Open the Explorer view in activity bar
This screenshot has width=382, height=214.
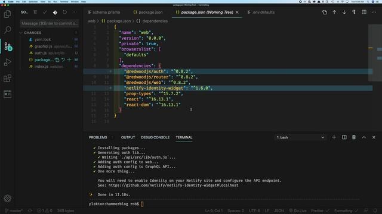[7, 14]
